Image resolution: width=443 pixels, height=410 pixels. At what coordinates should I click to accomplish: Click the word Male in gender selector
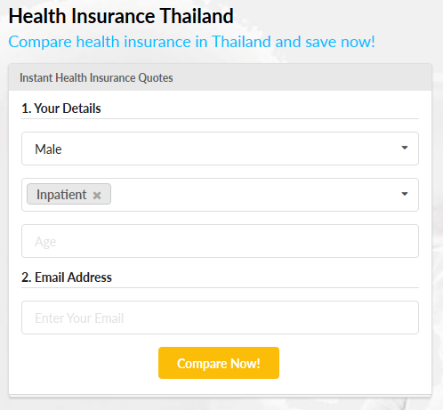(48, 149)
